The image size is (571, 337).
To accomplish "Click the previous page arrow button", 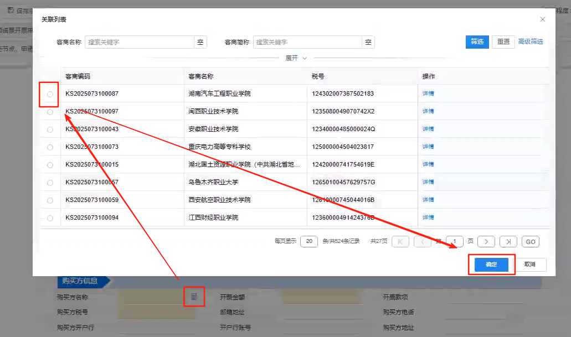I will pyautogui.click(x=422, y=241).
